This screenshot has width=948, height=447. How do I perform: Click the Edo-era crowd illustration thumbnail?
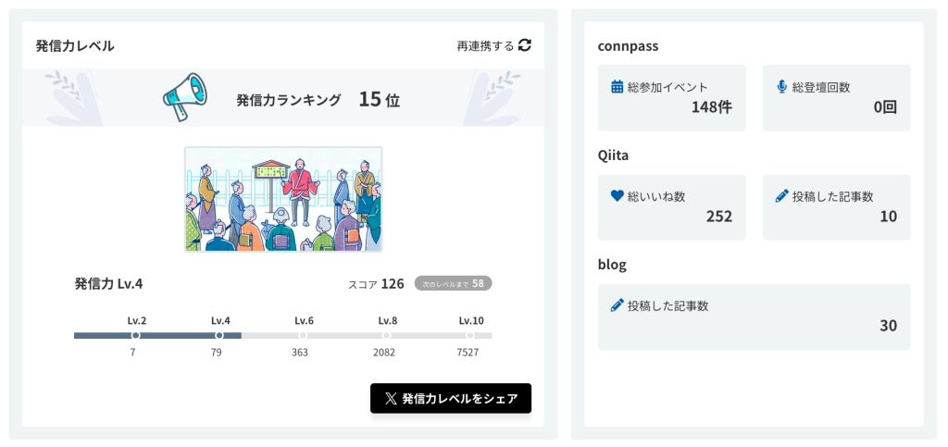pyautogui.click(x=283, y=199)
